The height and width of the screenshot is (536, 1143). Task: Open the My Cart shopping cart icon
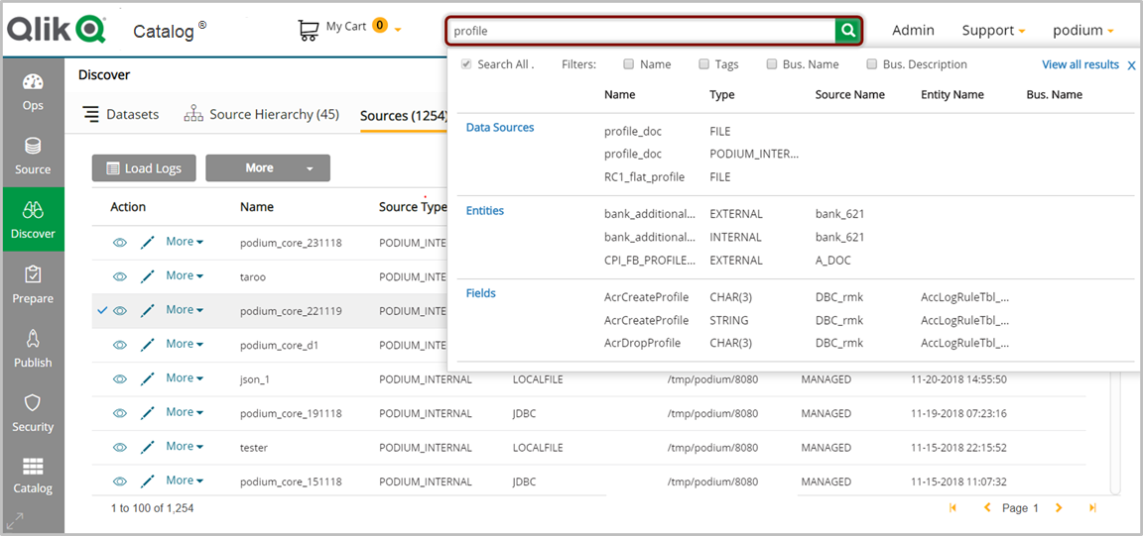[x=309, y=30]
